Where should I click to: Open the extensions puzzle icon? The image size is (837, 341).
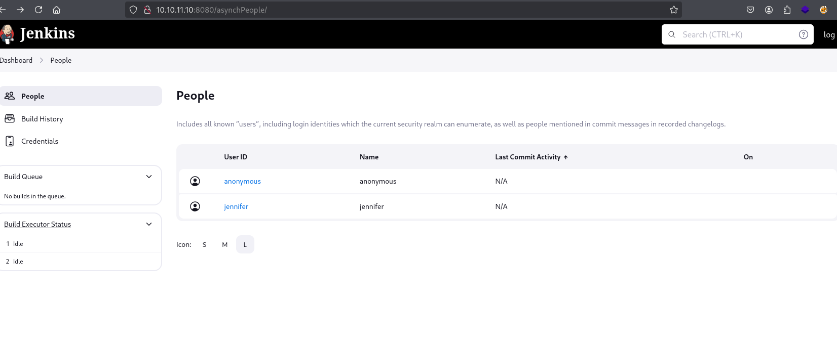(787, 10)
